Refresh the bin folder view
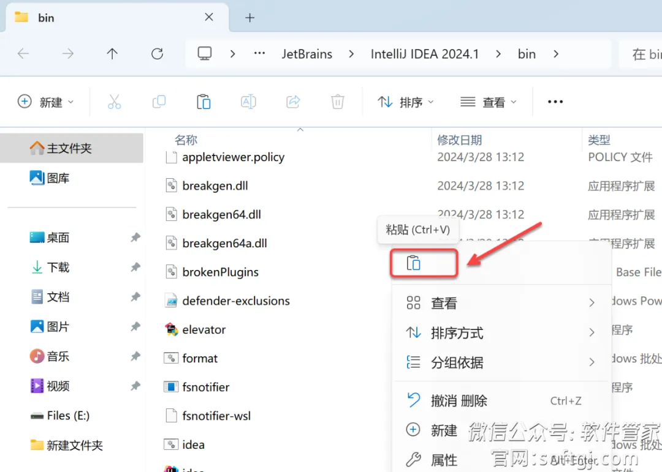Screen dimensions: 662x472 157,54
